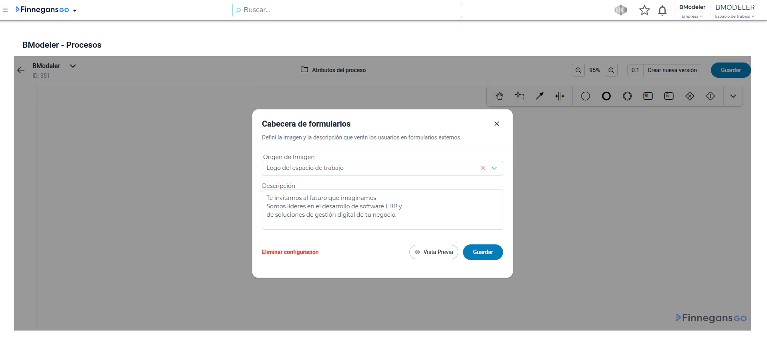Add an intermediate event double circle
The width and height of the screenshot is (767, 363).
(627, 96)
